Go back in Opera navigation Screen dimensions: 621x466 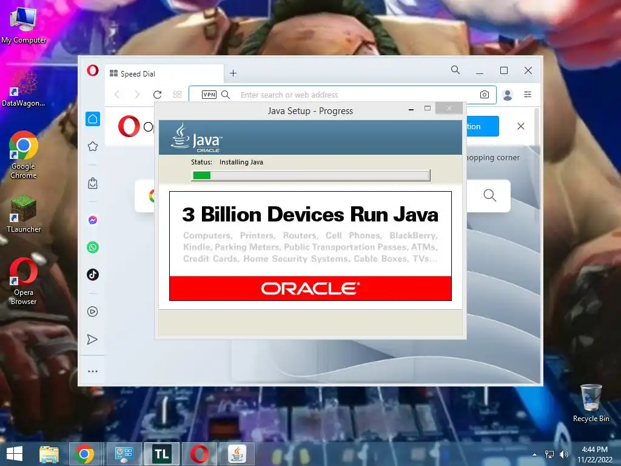click(117, 94)
